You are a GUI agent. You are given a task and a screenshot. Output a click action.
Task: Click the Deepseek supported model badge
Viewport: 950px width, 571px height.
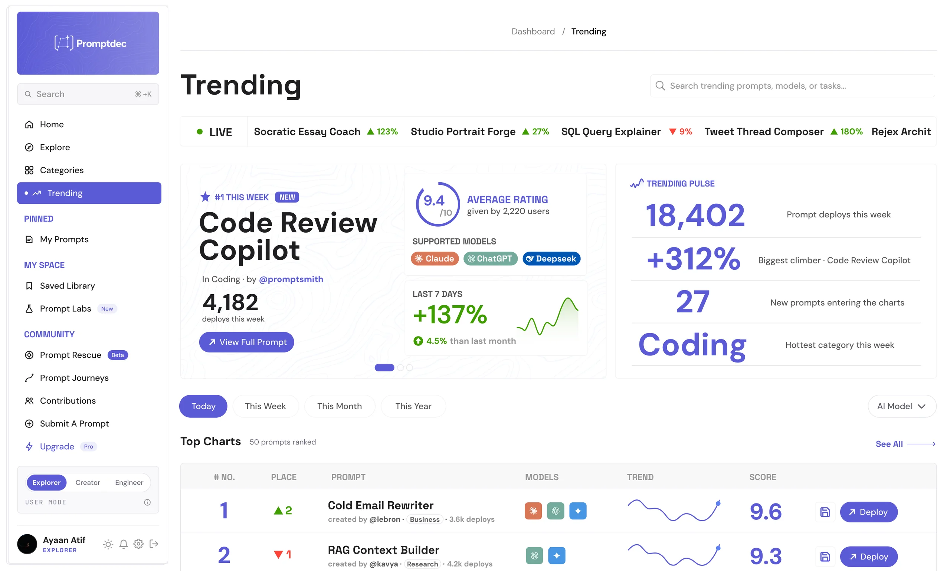[551, 259]
